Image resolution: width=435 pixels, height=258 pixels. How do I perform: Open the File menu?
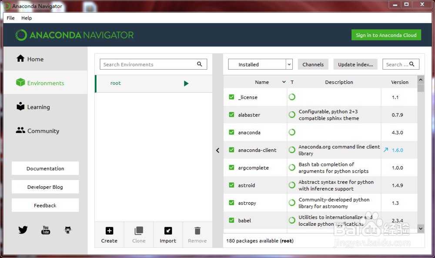(10, 18)
